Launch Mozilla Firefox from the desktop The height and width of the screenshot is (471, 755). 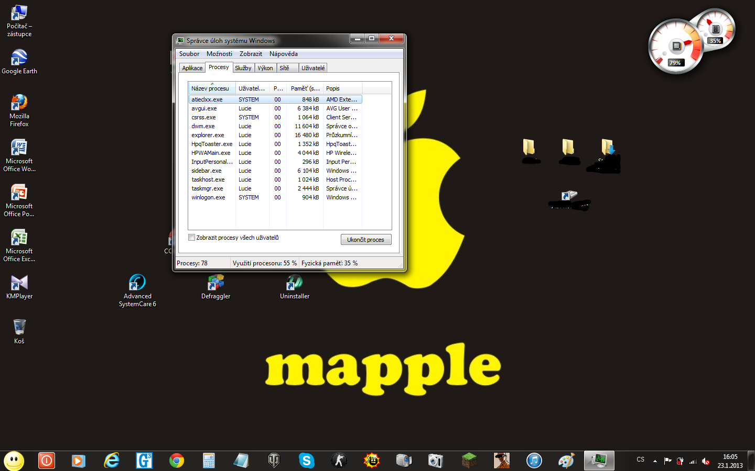(x=19, y=110)
